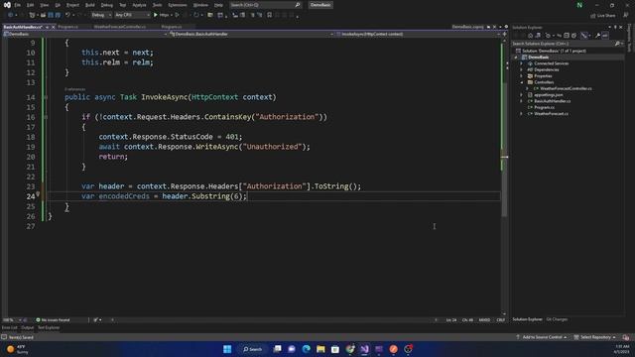Screen dimensions: 635x357
Task: Click Select Repository button
Action: point(594,337)
